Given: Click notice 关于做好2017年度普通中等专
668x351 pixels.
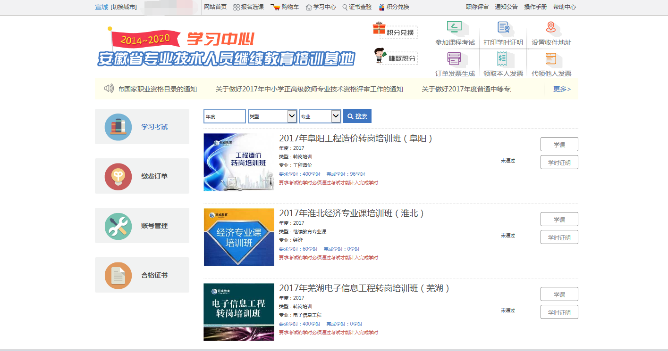Looking at the screenshot, I should click(x=466, y=89).
